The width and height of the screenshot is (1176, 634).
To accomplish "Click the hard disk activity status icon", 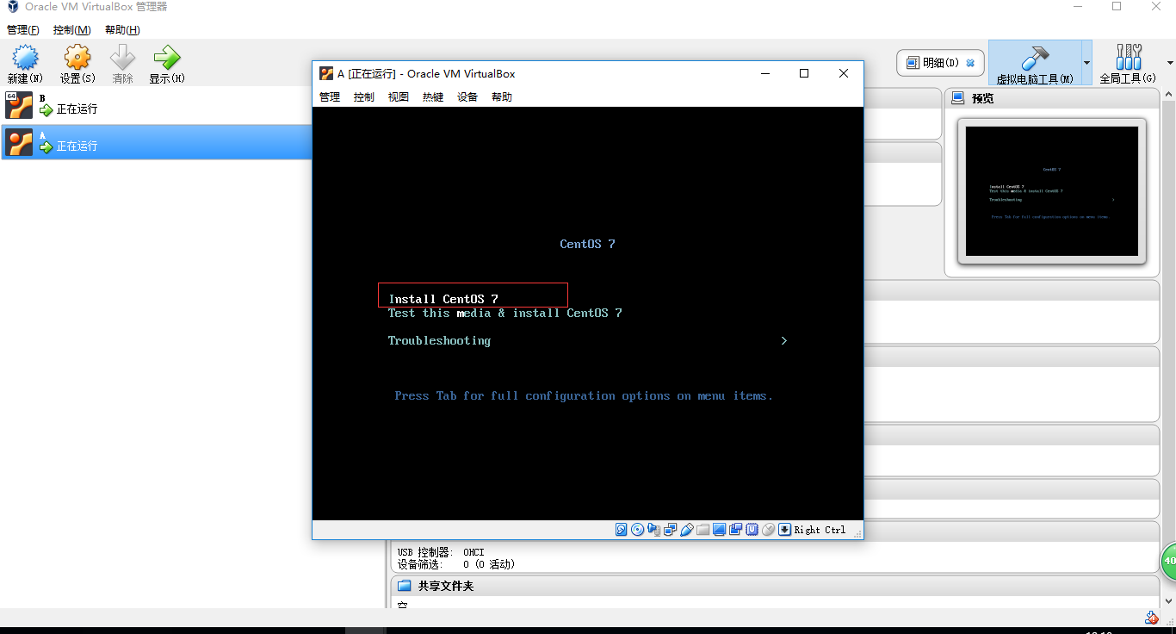I will (621, 530).
